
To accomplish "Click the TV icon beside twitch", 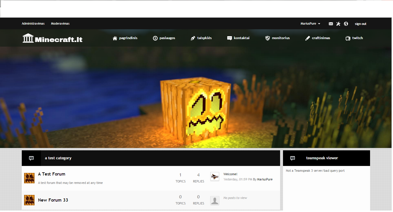I will [x=348, y=38].
